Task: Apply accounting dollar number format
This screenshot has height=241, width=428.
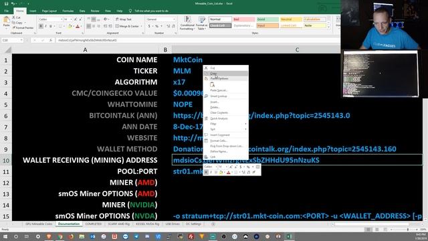Action: click(x=149, y=26)
